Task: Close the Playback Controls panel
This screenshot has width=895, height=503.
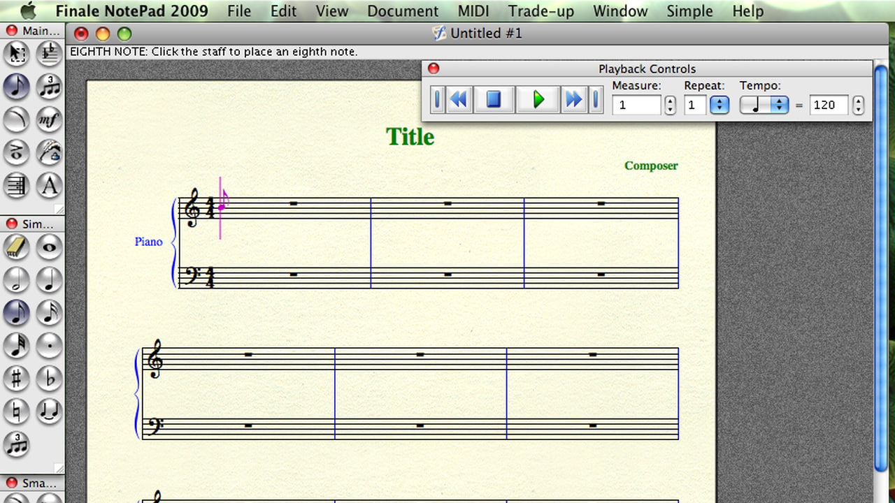Action: [x=434, y=68]
